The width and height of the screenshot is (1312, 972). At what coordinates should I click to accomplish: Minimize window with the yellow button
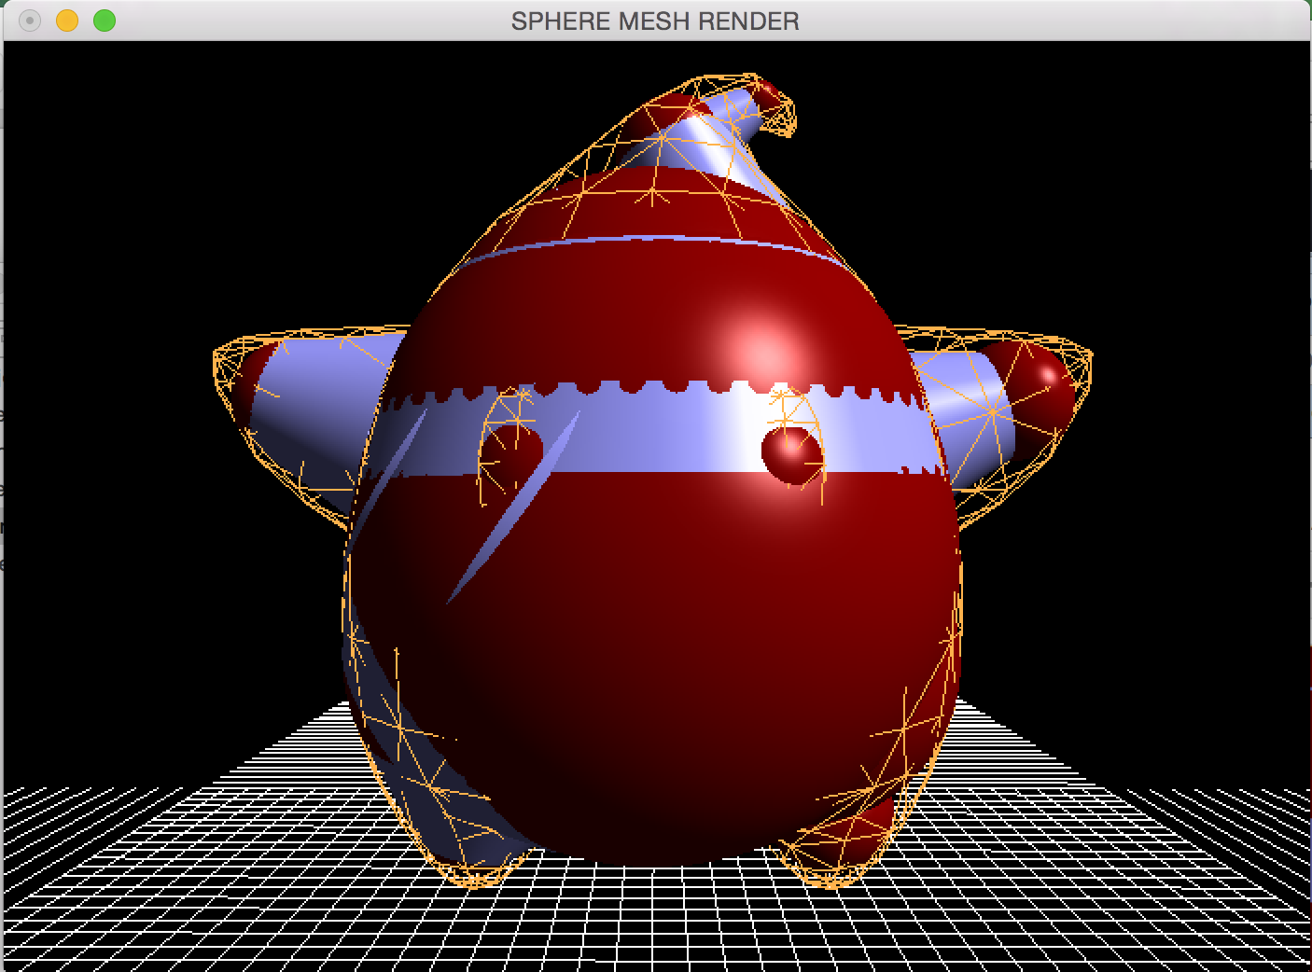click(x=67, y=21)
